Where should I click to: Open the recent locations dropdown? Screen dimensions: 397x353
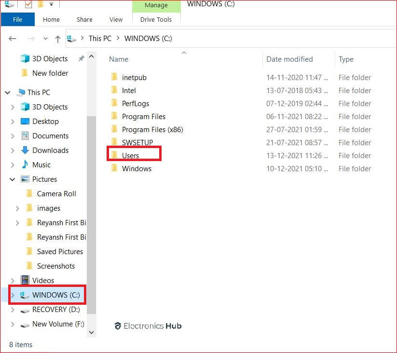pos(45,39)
